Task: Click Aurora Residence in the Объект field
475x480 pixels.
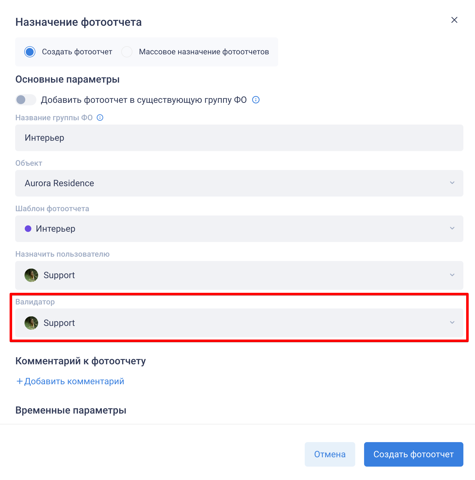Action: (59, 183)
